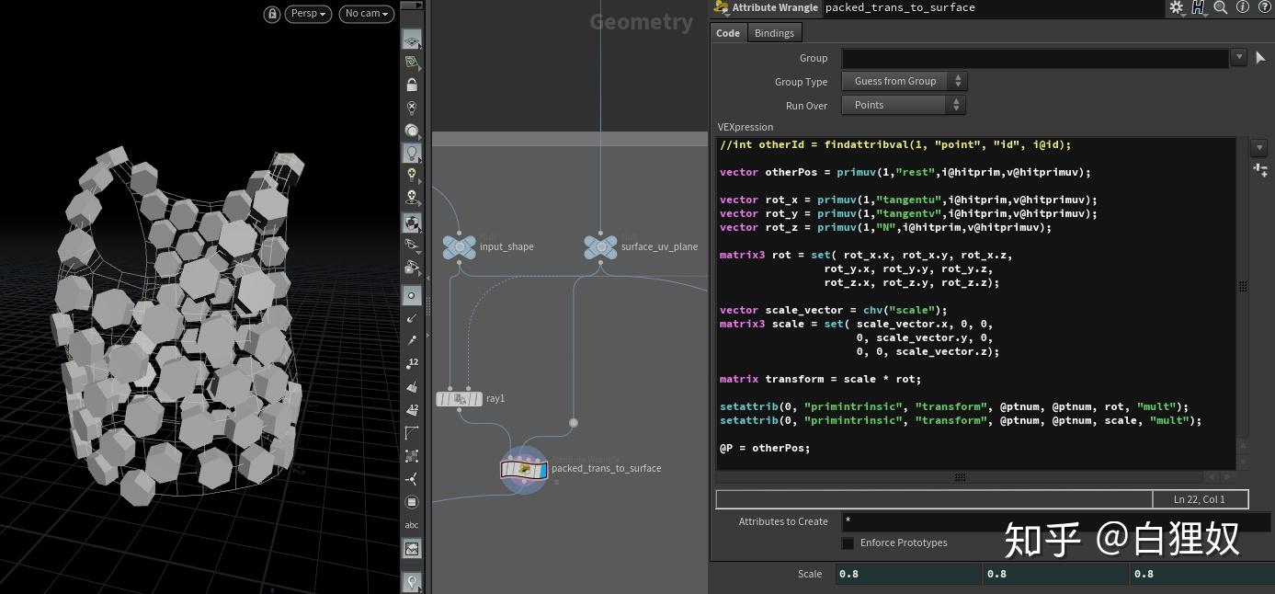1275x594 pixels.
Task: Click the VEXpression horizontal scrollbar
Action: tap(961, 477)
